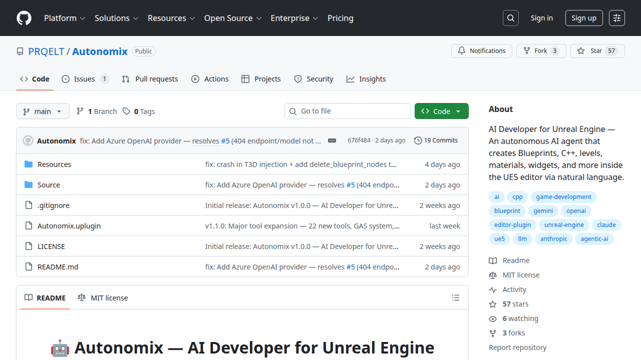This screenshot has height=360, width=641.
Task: Open commit hash 676f484
Action: (359, 140)
